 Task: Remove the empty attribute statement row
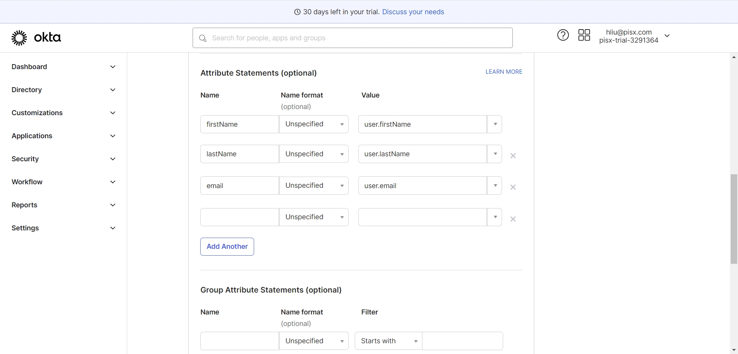coord(513,219)
